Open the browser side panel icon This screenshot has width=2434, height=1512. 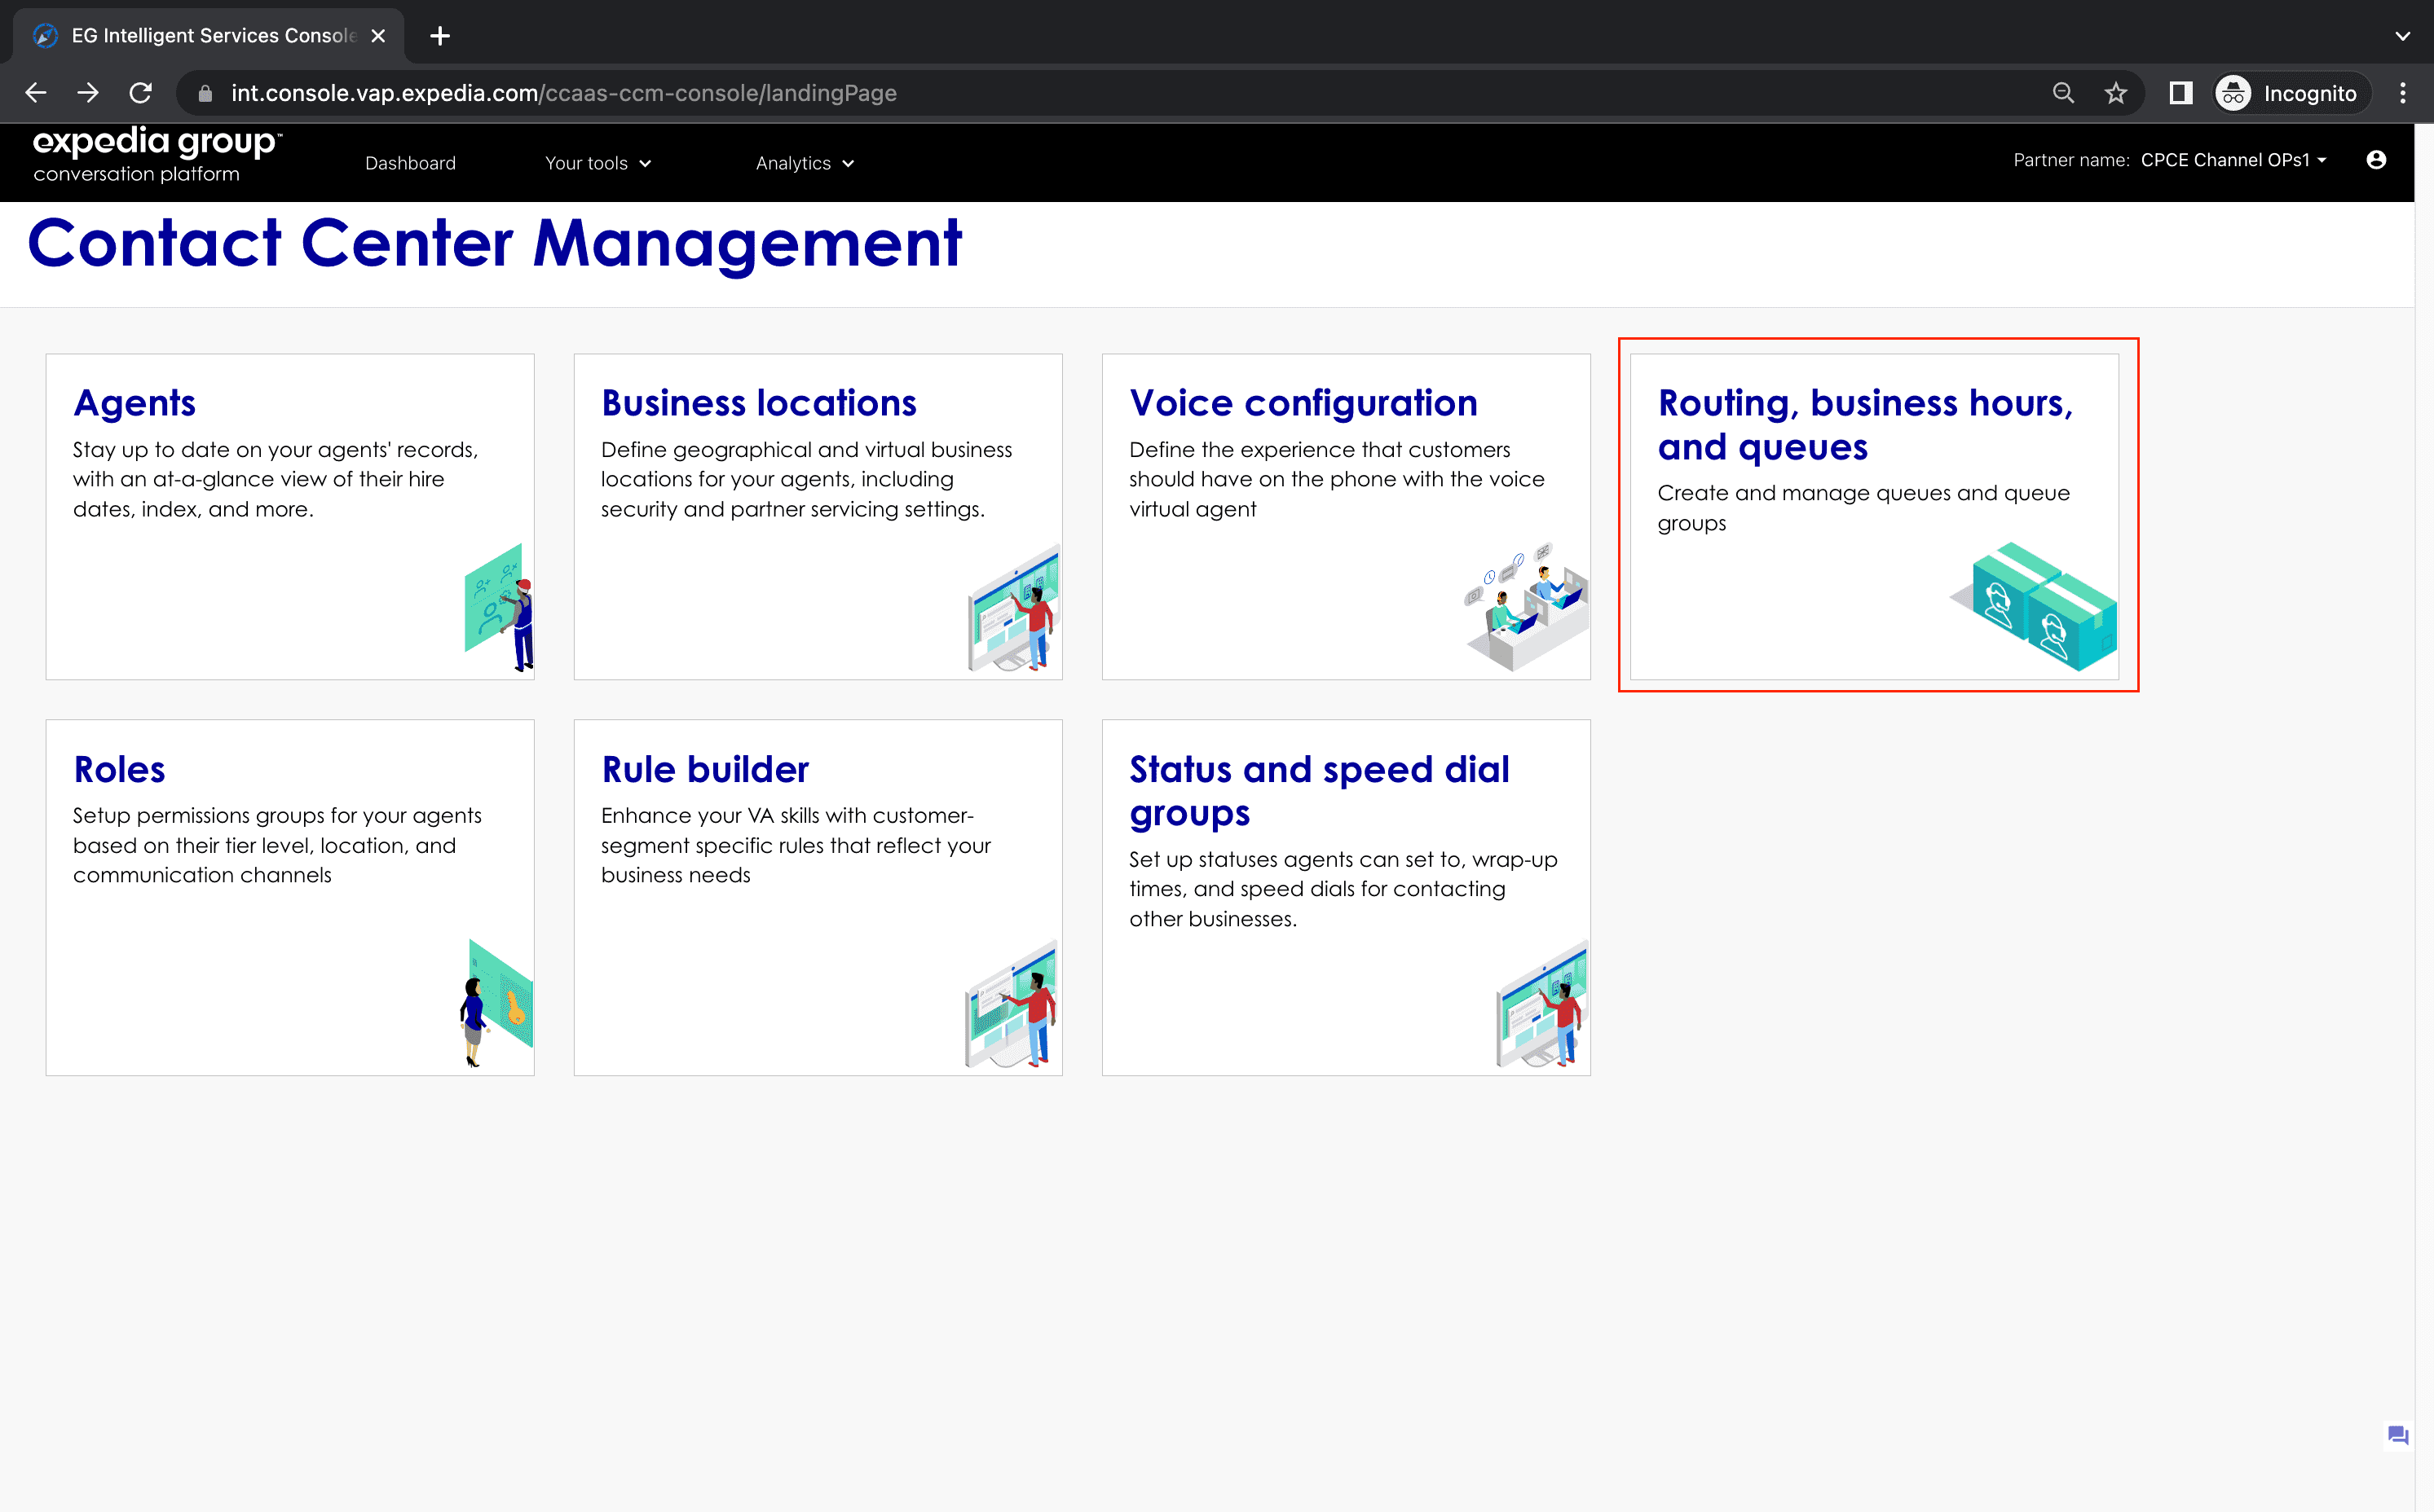click(x=2180, y=93)
